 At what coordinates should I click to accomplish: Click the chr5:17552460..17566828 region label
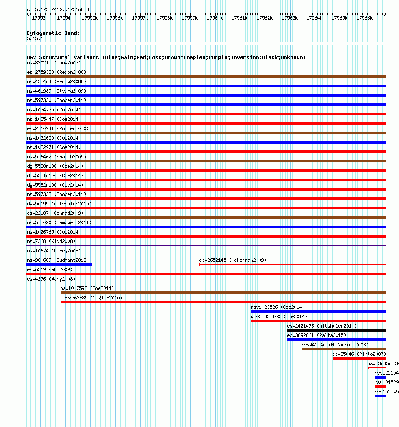(58, 9)
